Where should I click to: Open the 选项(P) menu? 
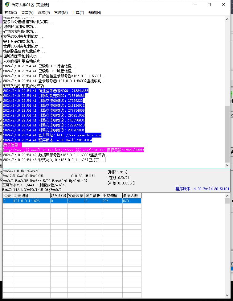(44, 12)
